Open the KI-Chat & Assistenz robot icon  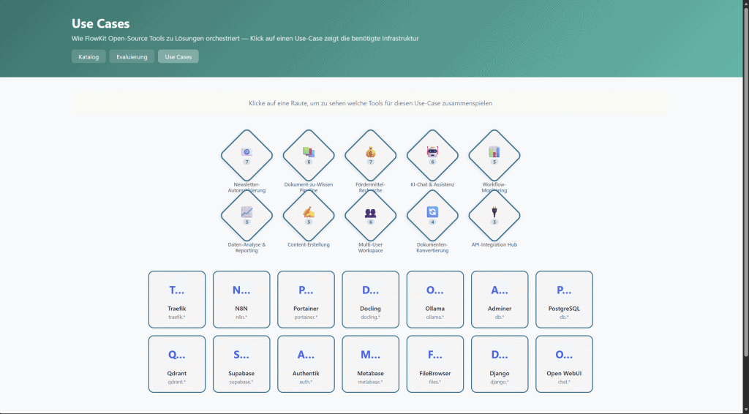click(x=432, y=152)
